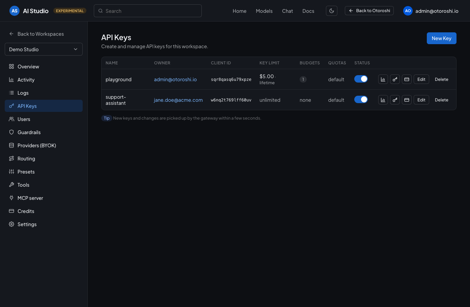Create a New Key
This screenshot has height=307, width=470.
(441, 38)
